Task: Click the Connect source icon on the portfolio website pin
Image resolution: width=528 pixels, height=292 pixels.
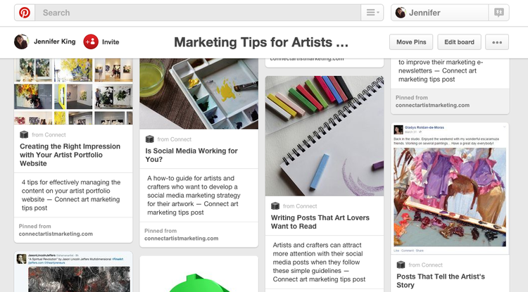Action: click(x=24, y=134)
